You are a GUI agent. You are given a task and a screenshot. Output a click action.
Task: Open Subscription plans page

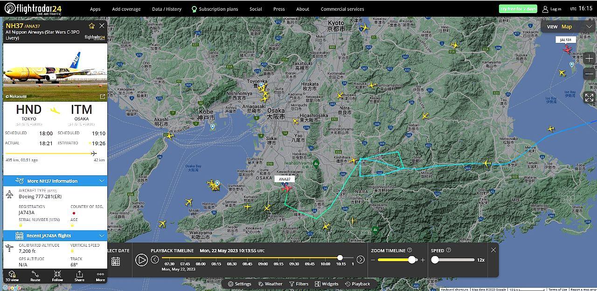click(x=215, y=9)
